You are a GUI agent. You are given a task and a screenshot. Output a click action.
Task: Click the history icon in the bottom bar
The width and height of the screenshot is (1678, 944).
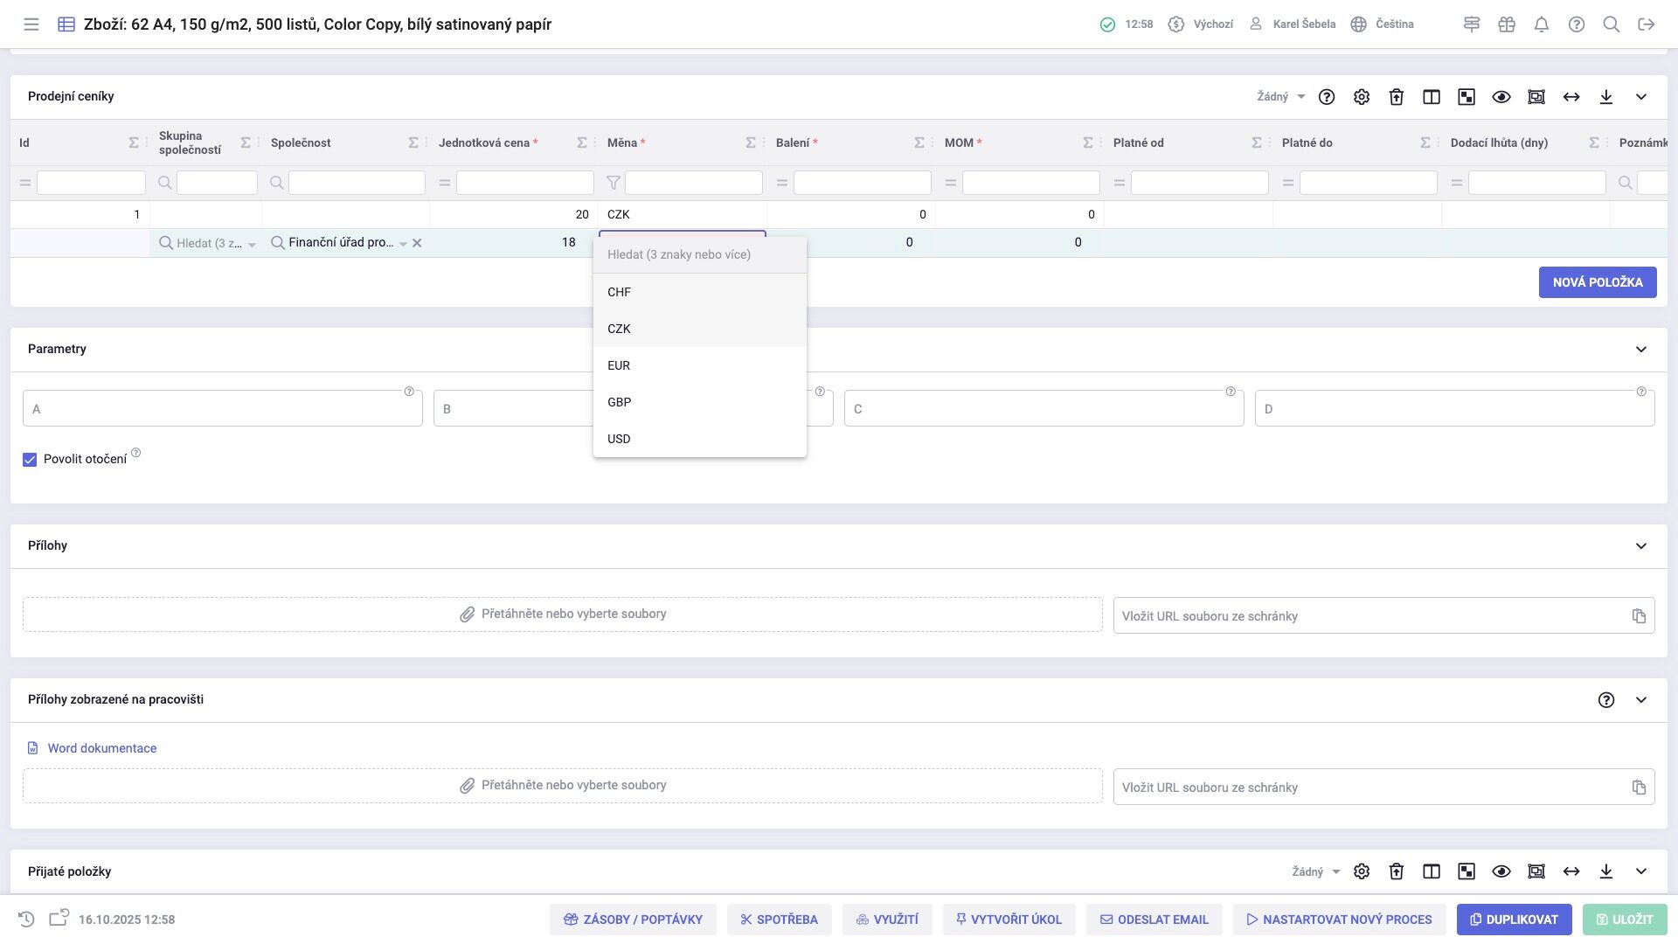point(26,919)
